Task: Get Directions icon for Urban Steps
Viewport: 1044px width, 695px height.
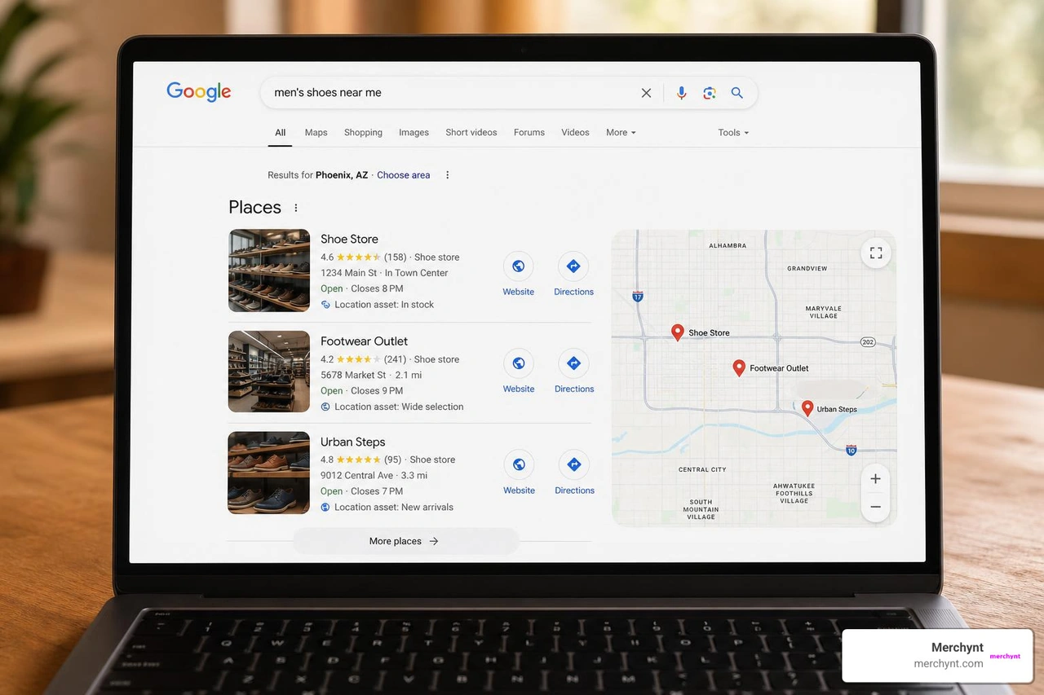Action: coord(573,464)
